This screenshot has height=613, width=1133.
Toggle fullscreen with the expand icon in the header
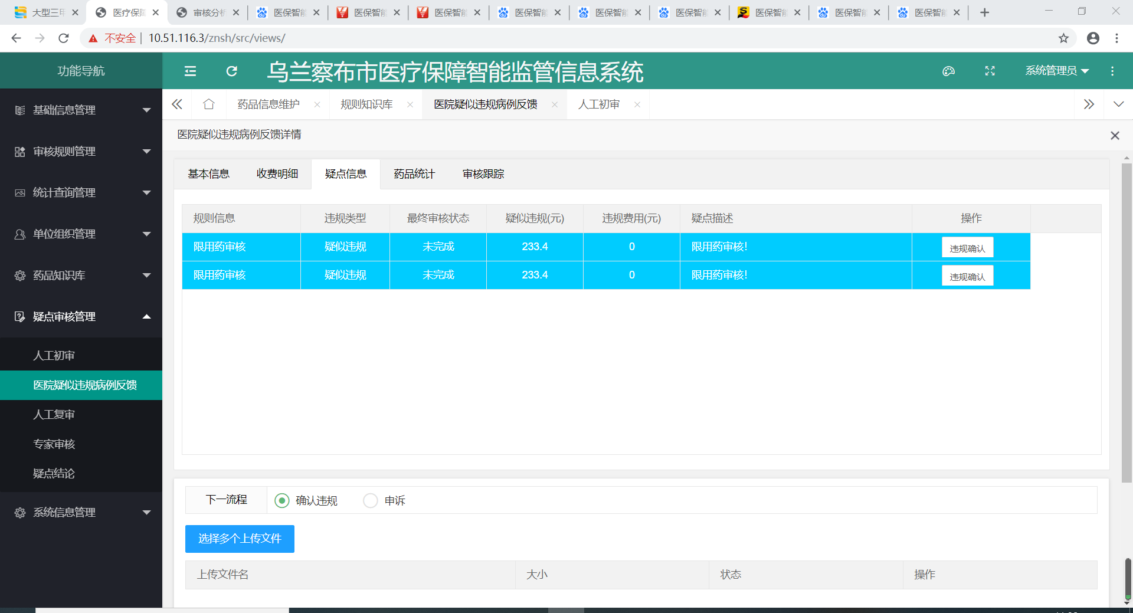990,71
